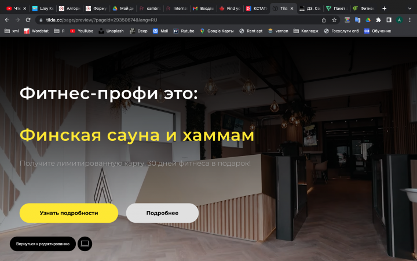Open the YouTube bookmark
This screenshot has height=261, width=417.
pos(82,31)
